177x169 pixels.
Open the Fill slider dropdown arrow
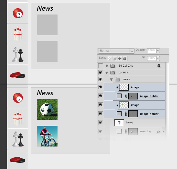click(x=158, y=58)
